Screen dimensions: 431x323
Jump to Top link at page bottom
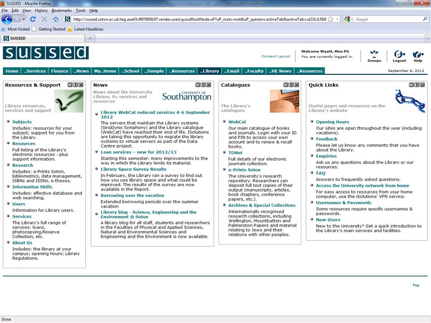pyautogui.click(x=416, y=285)
